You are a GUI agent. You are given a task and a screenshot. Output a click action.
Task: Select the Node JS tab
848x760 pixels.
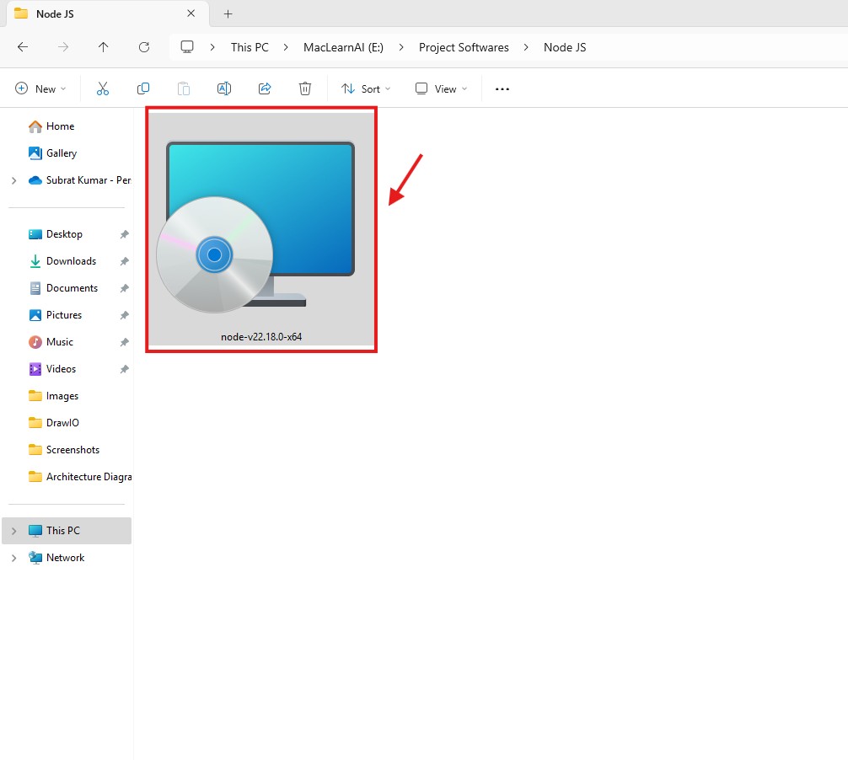tap(93, 13)
